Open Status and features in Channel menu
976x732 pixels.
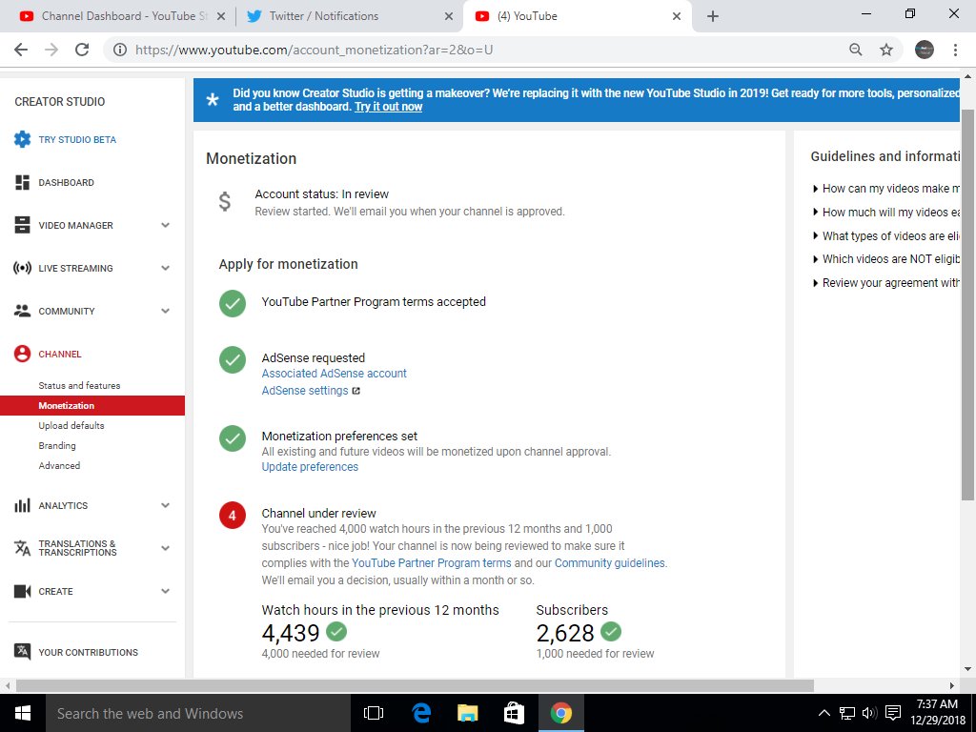[79, 385]
